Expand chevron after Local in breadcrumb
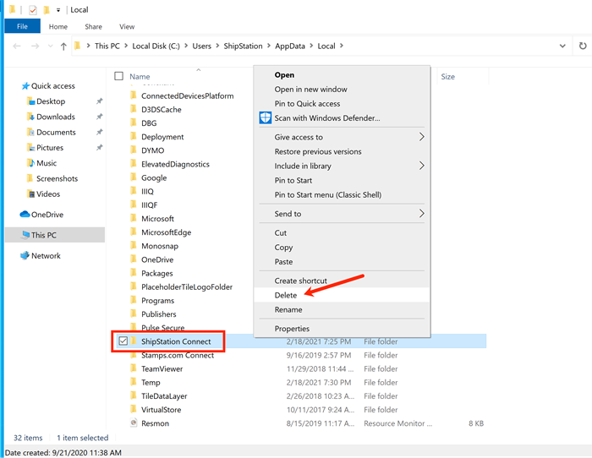592x458 pixels. [342, 46]
